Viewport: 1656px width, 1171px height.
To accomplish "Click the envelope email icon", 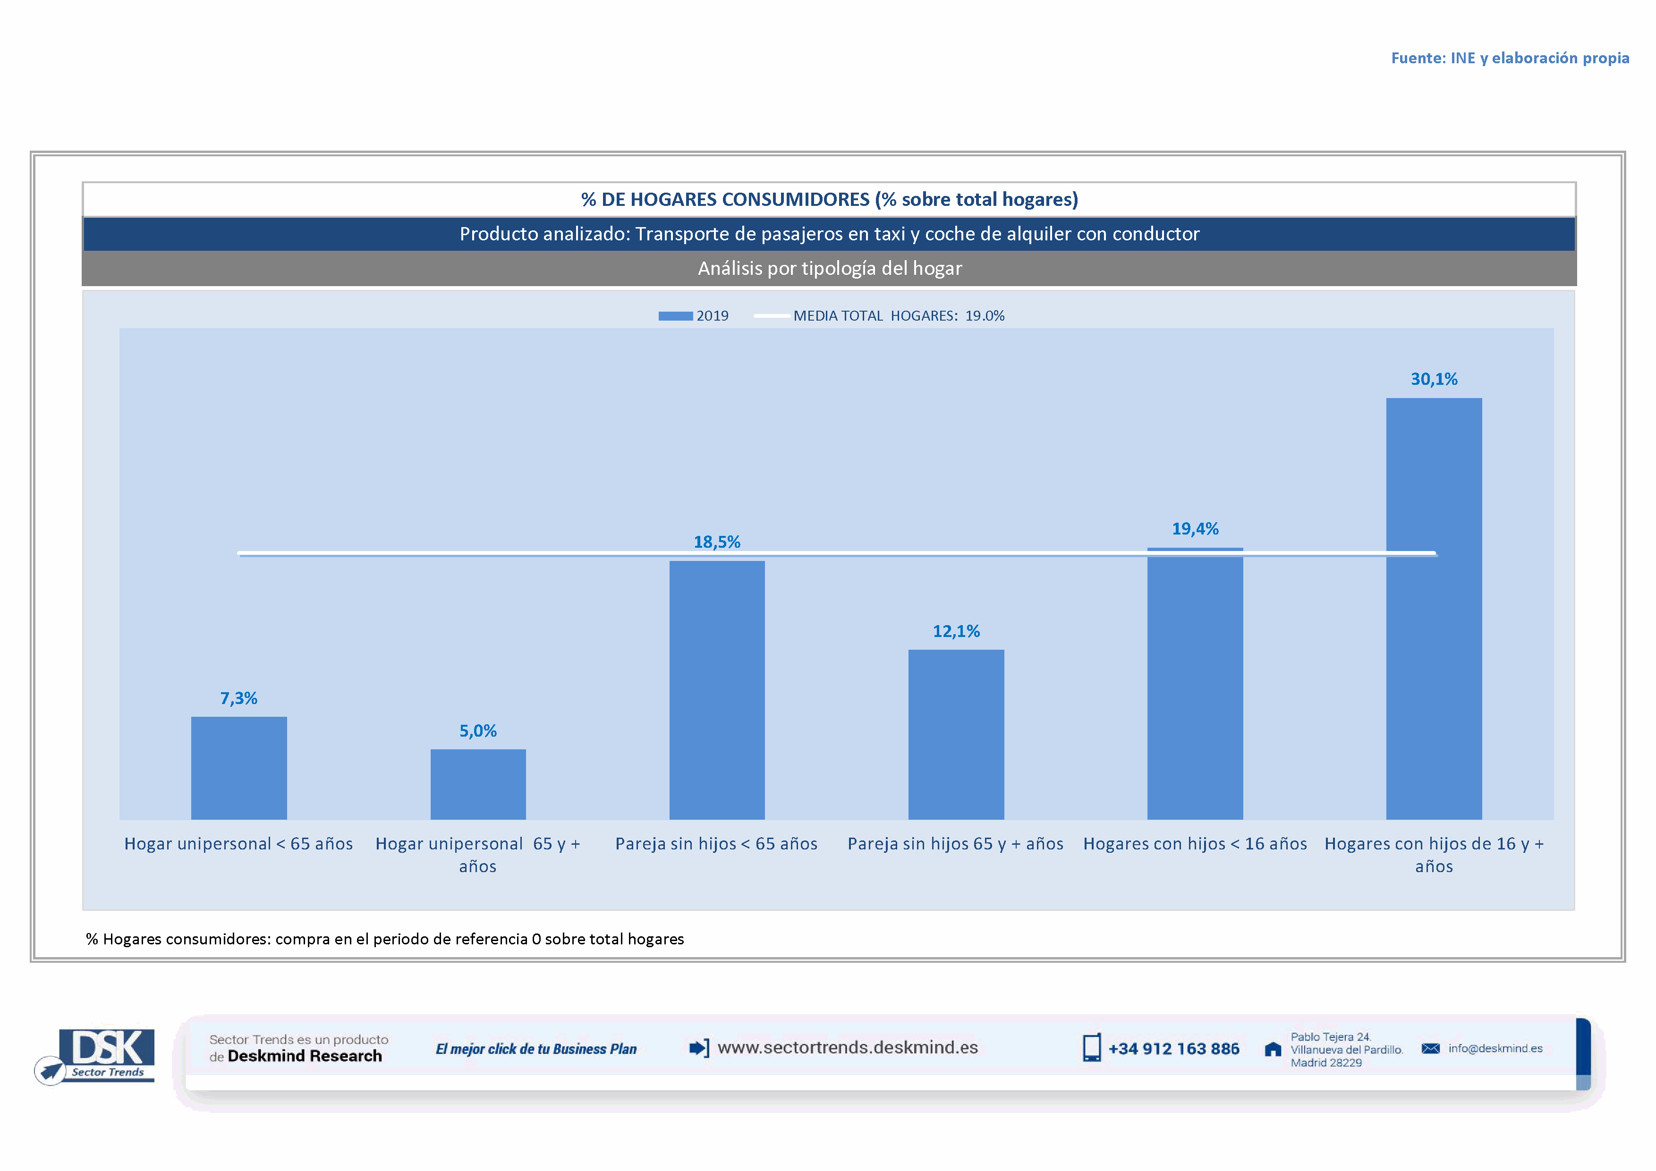I will 1430,1048.
